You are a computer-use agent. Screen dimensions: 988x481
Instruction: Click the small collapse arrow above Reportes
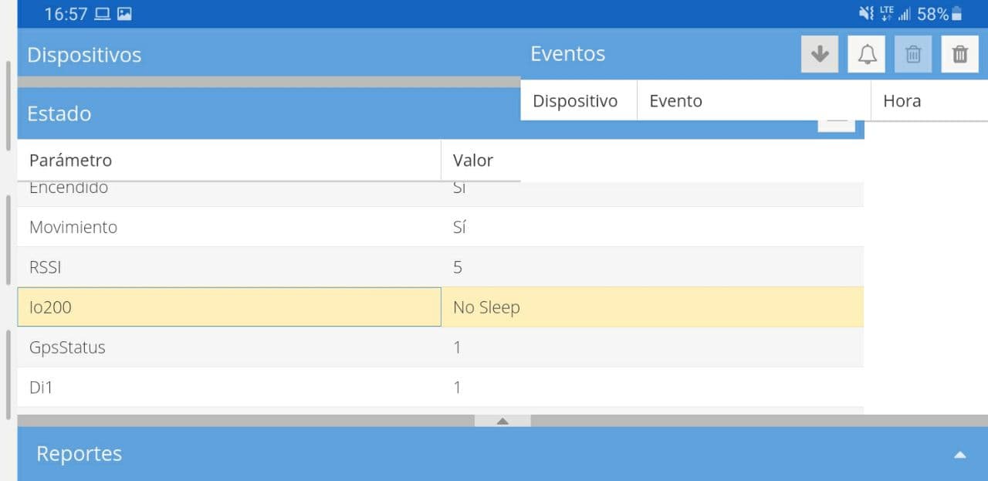coord(502,421)
